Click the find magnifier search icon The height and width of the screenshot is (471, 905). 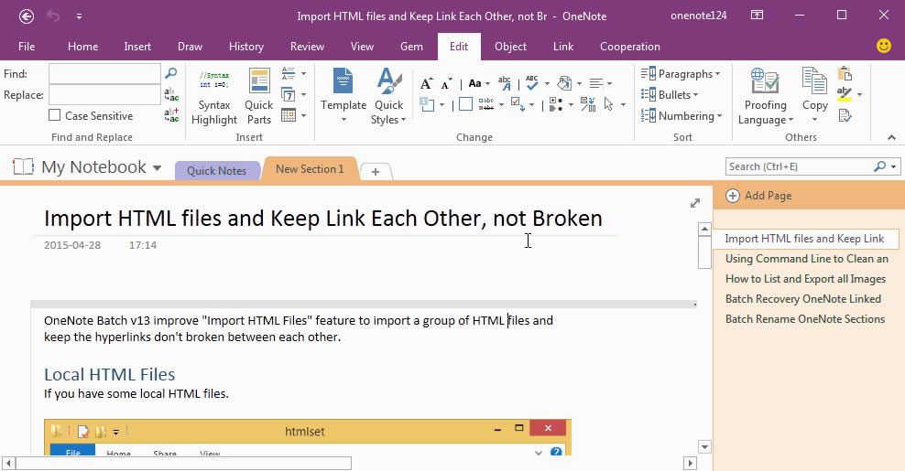(x=170, y=73)
